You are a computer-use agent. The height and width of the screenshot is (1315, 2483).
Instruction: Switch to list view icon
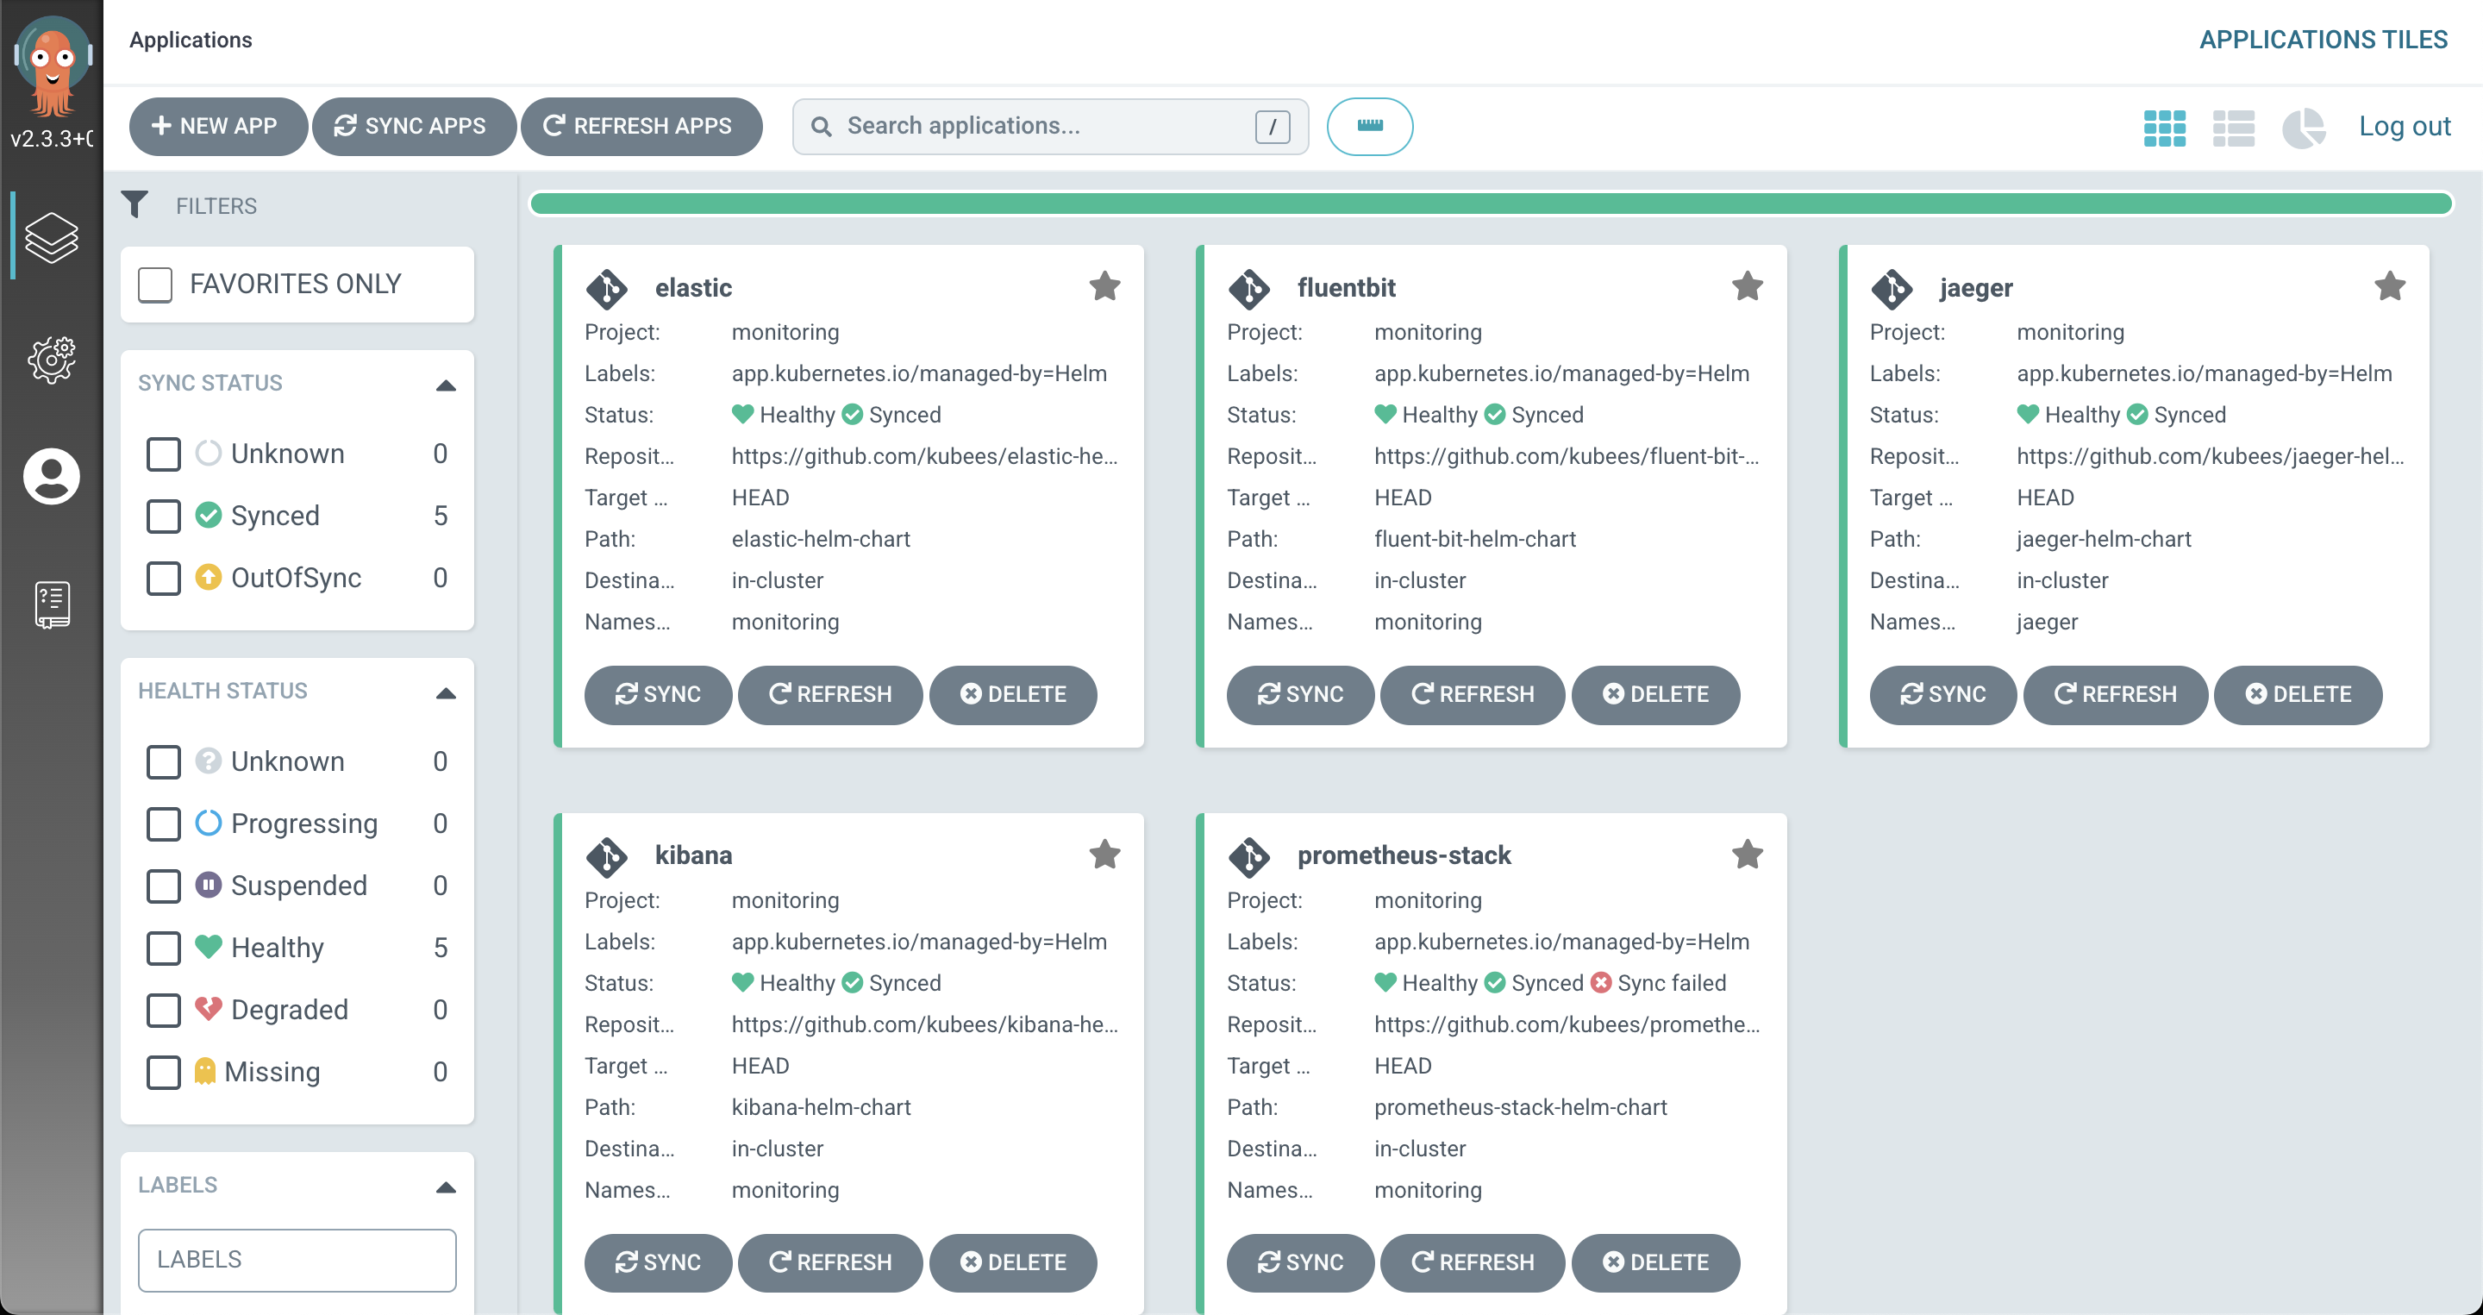[x=2233, y=128]
